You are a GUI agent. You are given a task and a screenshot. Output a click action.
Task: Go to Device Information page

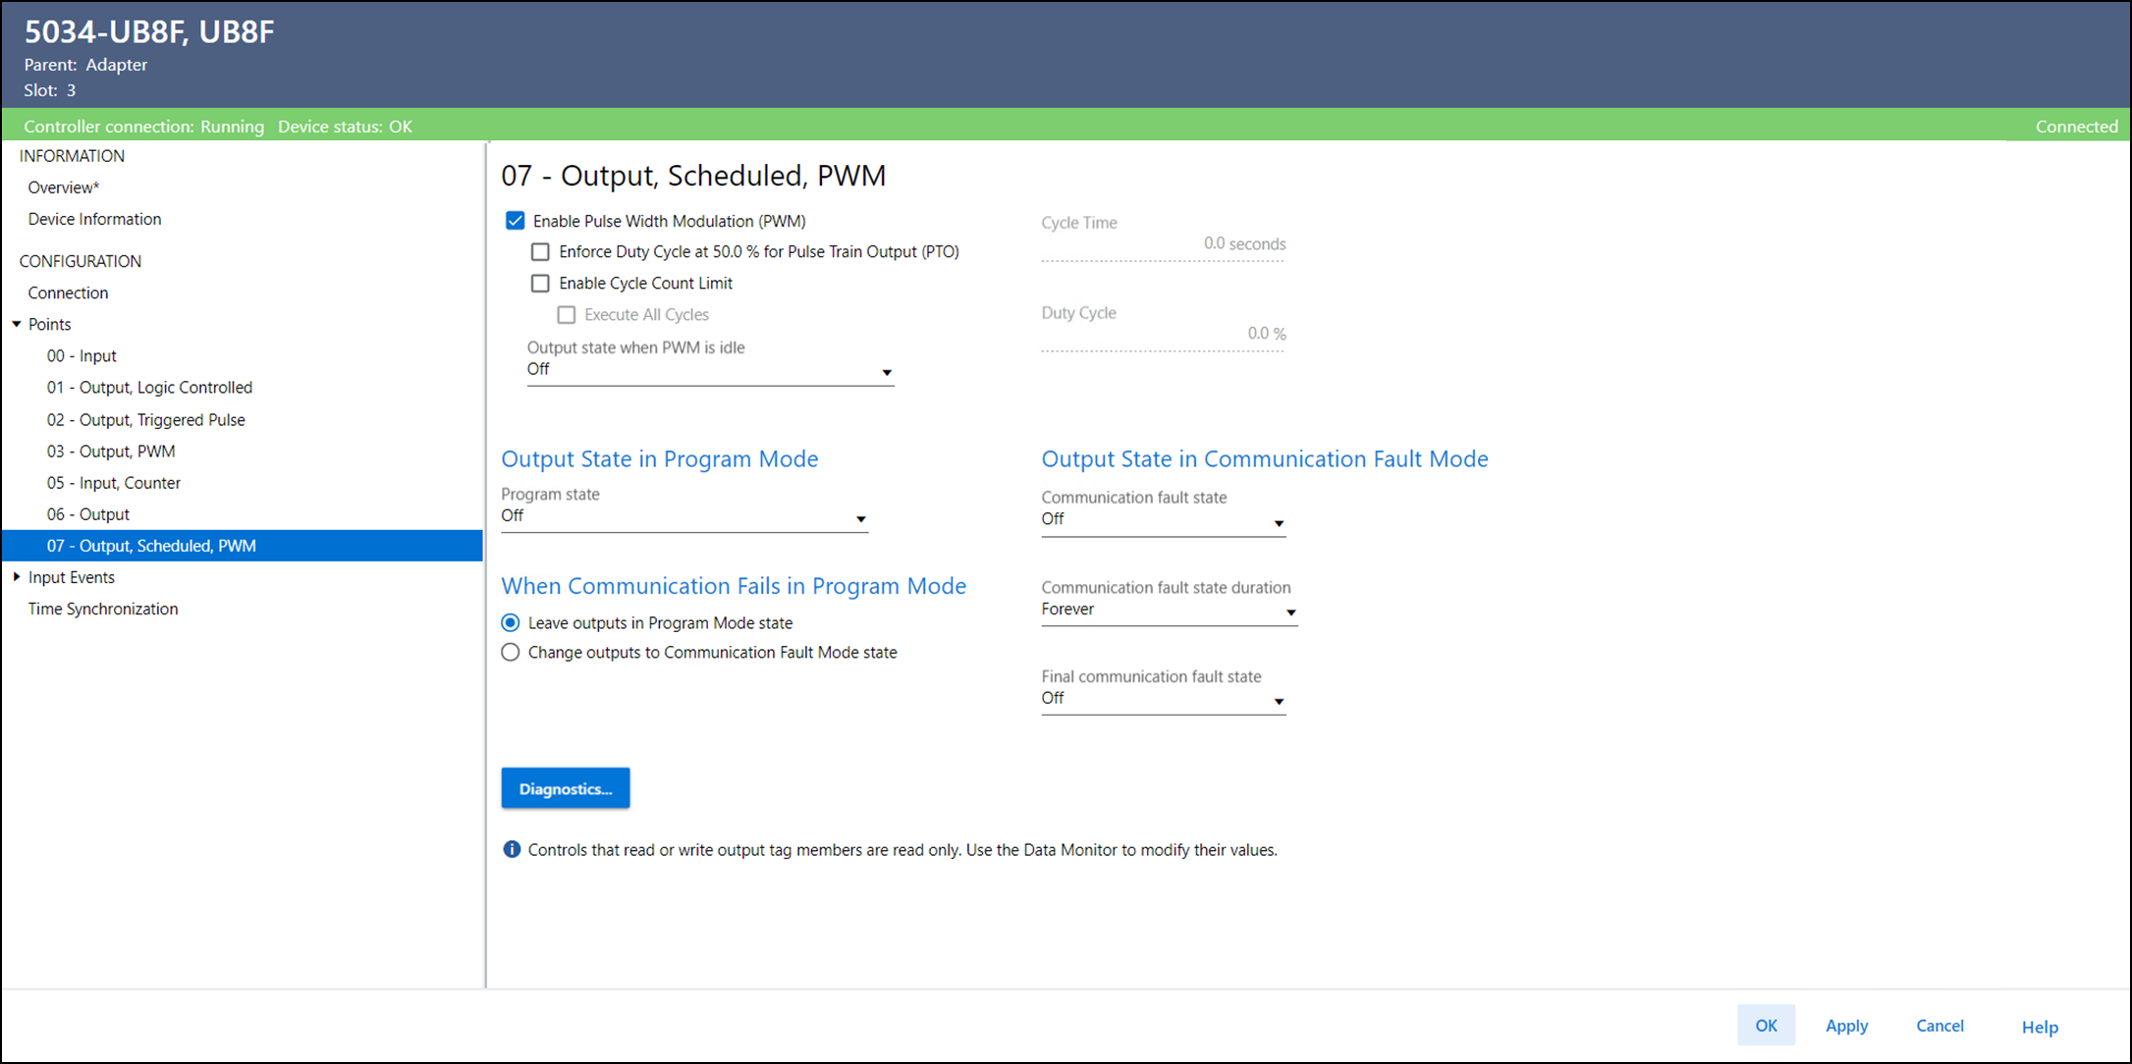coord(94,219)
